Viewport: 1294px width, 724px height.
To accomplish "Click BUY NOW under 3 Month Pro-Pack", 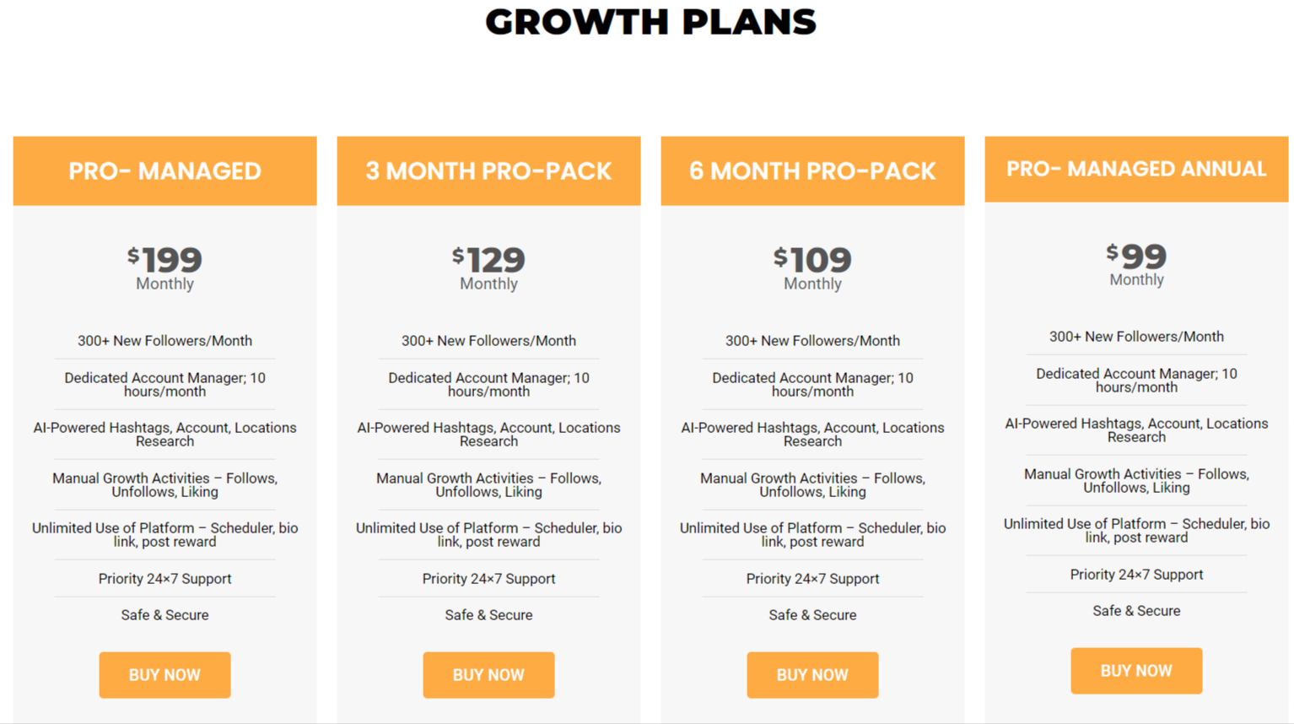I will pos(488,675).
